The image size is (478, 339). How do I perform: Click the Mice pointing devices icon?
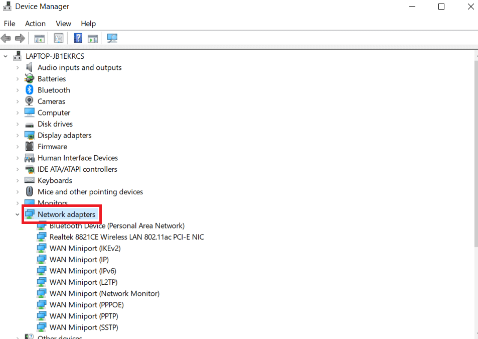tap(29, 192)
